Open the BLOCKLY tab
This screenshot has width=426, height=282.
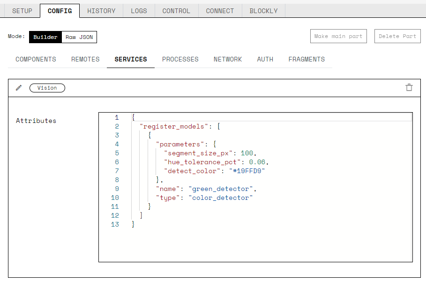tap(263, 10)
